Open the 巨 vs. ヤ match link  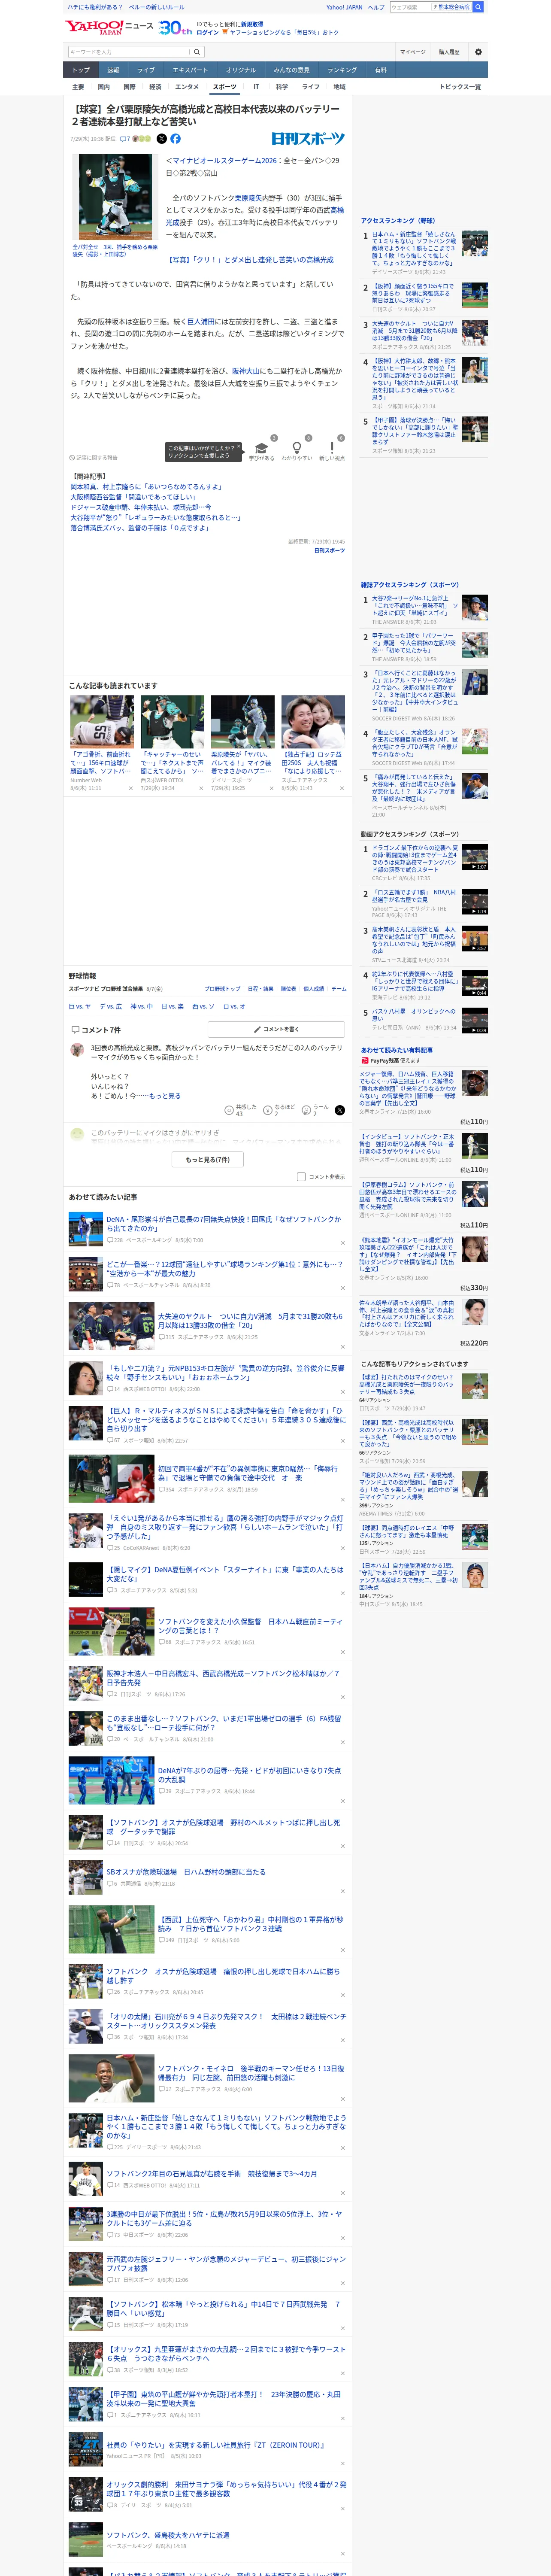click(80, 1007)
